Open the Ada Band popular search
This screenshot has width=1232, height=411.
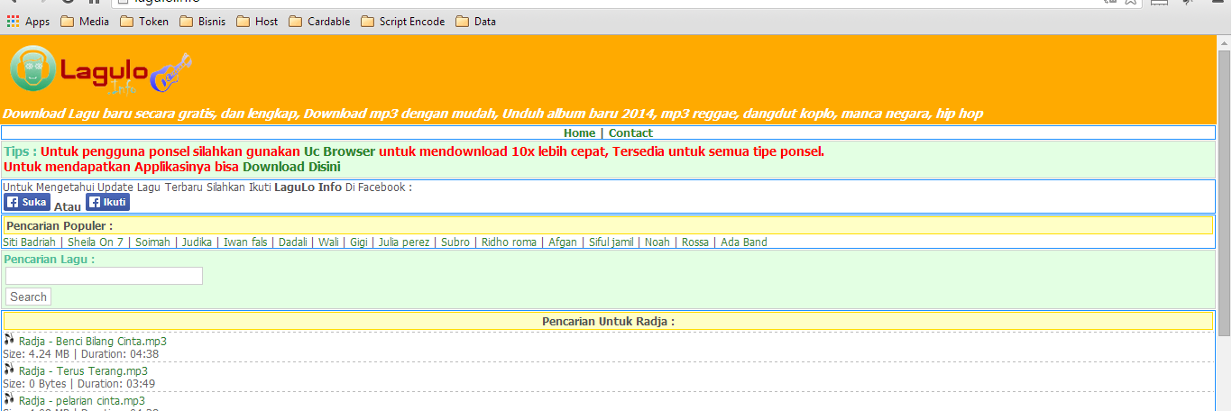[744, 242]
